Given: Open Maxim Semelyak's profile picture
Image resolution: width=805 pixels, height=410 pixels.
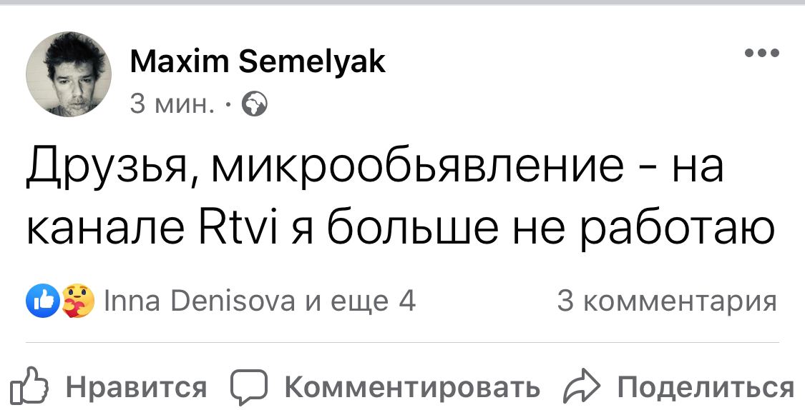Looking at the screenshot, I should [69, 74].
